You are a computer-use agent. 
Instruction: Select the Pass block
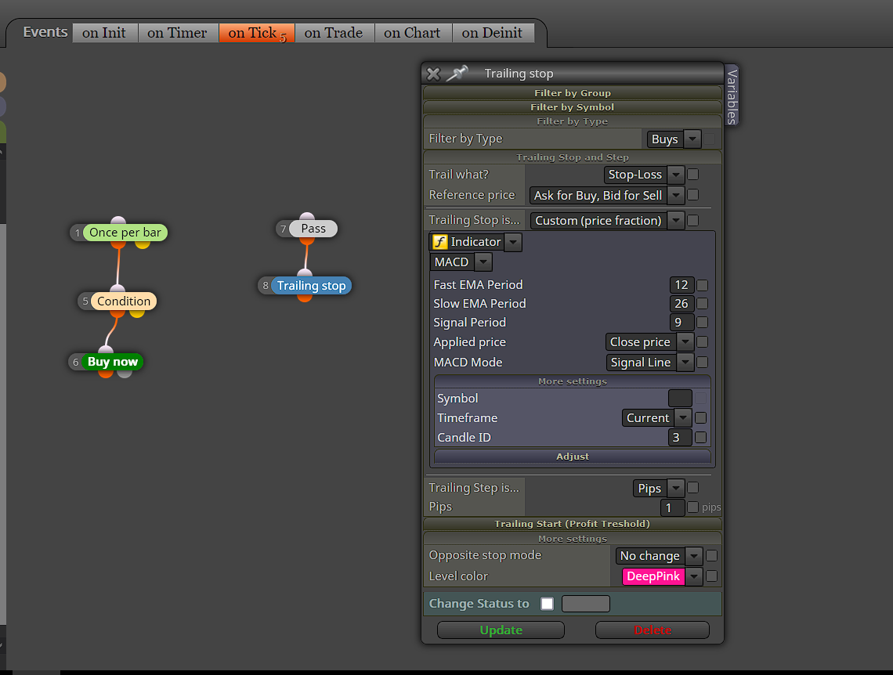313,228
